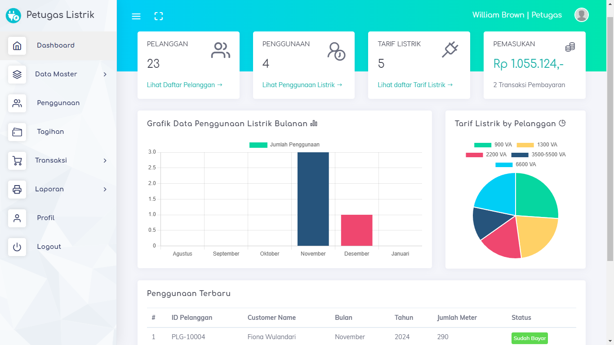Screen dimensions: 614x345
Task: Click the Laporan printer icon
Action: coord(17,189)
